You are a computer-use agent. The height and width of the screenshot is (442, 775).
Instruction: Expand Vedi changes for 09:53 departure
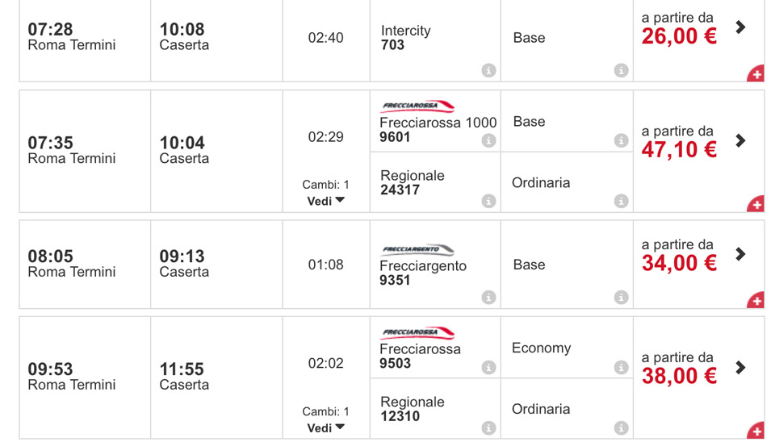[325, 428]
